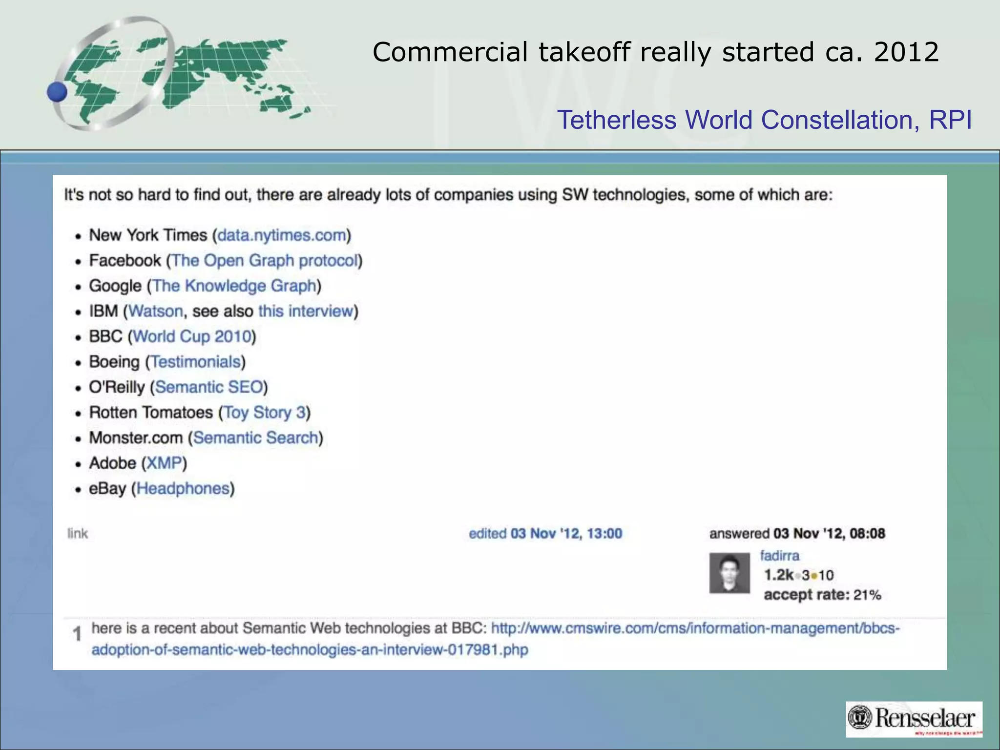
Task: Click the Rensselaer logo
Action: tap(914, 720)
